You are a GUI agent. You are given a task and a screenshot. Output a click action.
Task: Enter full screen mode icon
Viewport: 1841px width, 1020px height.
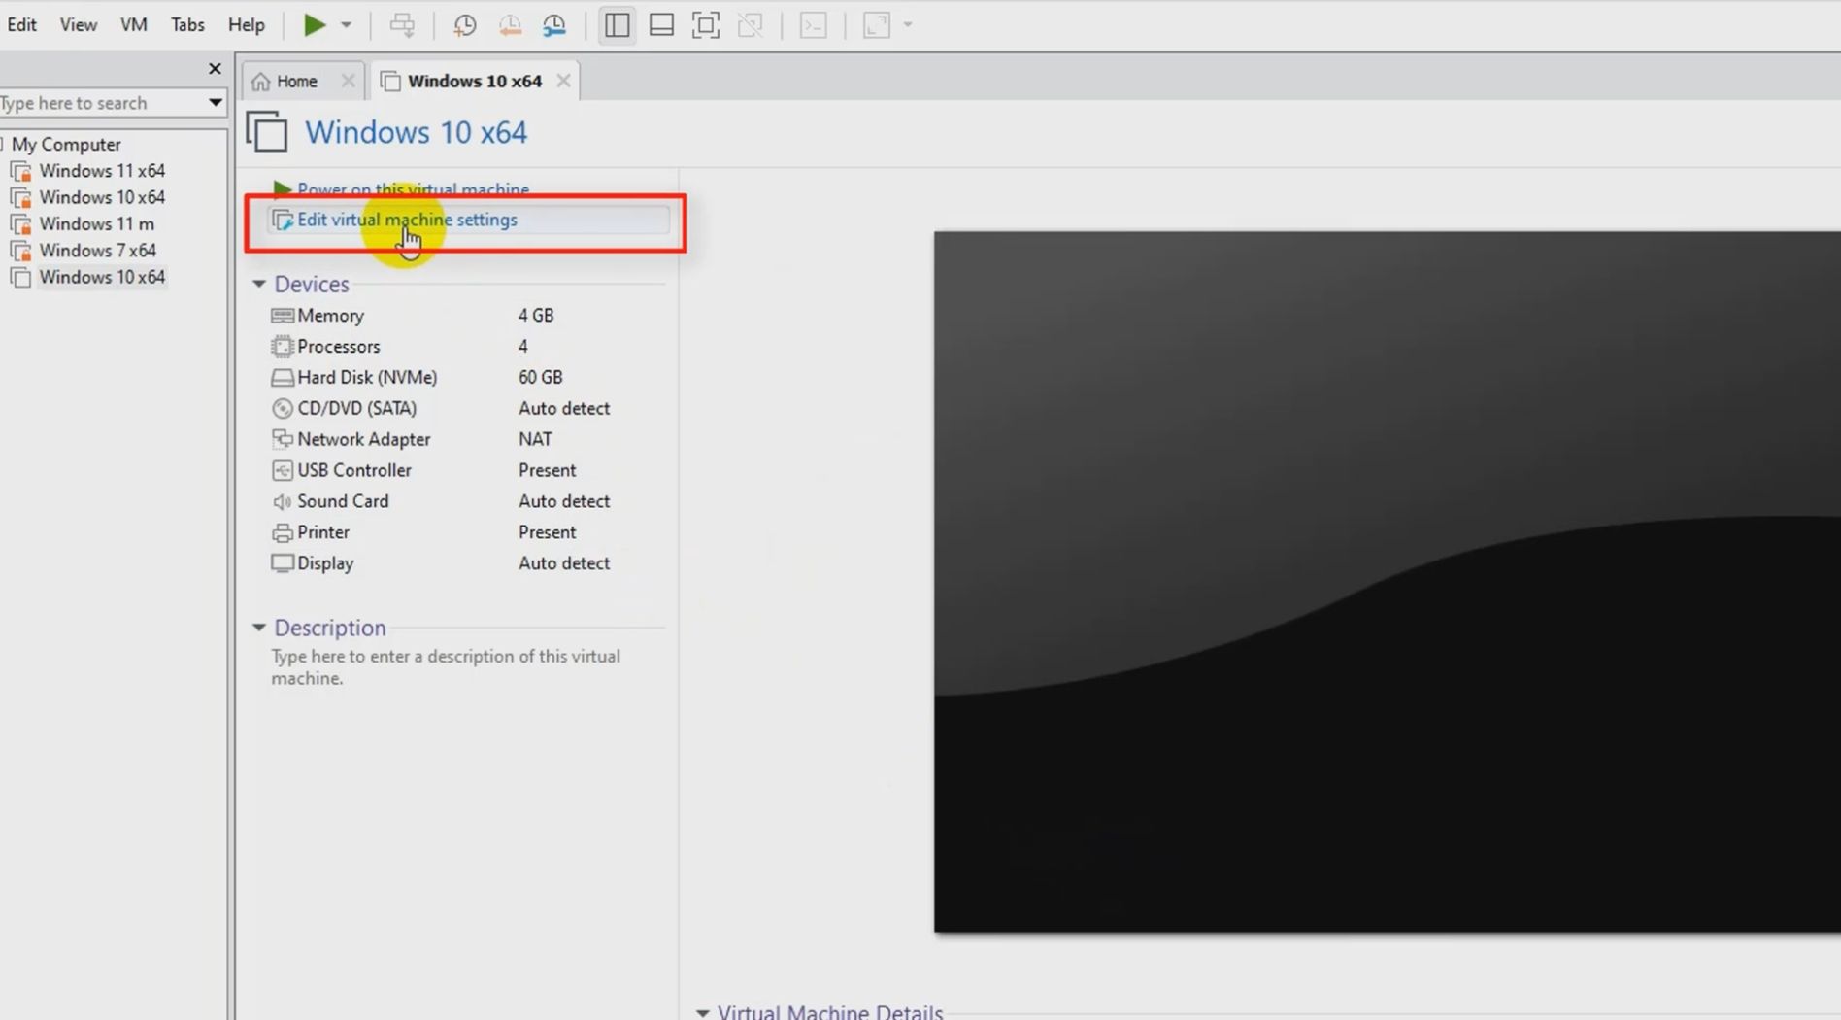[706, 25]
